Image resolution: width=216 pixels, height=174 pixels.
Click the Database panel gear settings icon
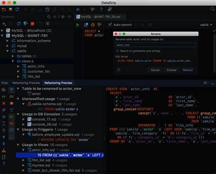pos(63,17)
